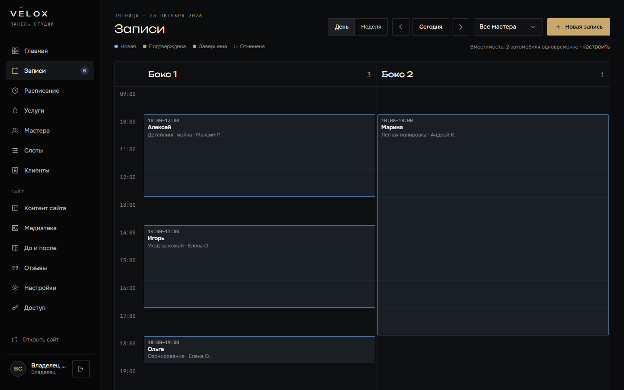Screen dimensions: 624x390
Task: Click the настроить capacity link
Action: [596, 47]
